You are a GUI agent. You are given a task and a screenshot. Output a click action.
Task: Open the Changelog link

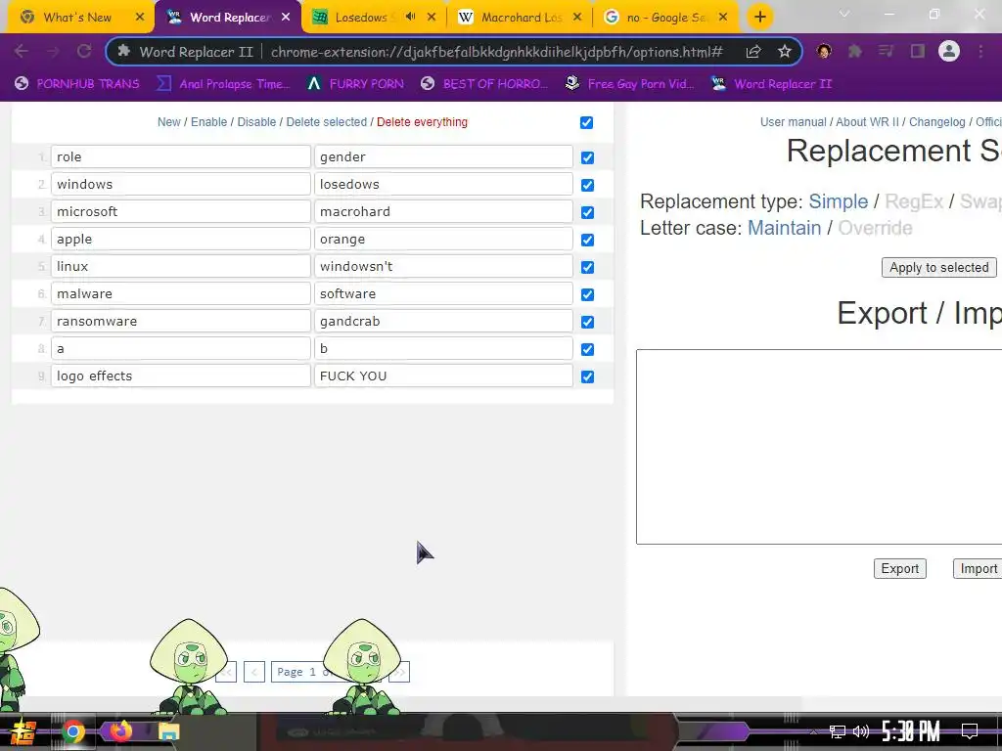[936, 122]
